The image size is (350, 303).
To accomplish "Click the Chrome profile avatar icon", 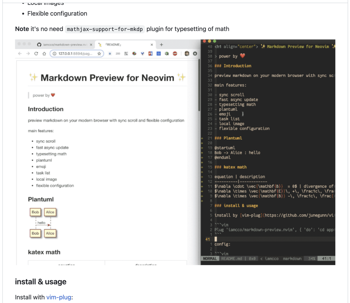I will click(187, 53).
